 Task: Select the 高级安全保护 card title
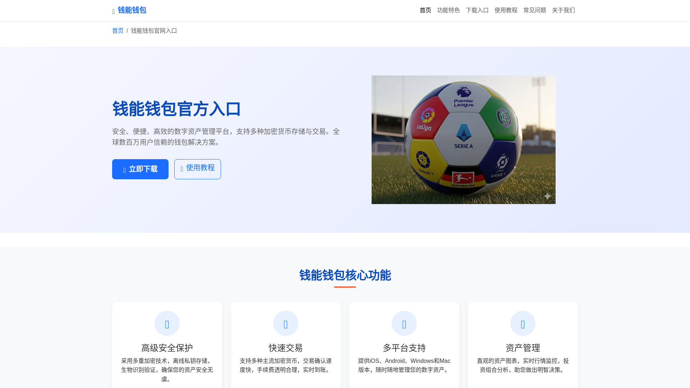click(167, 348)
